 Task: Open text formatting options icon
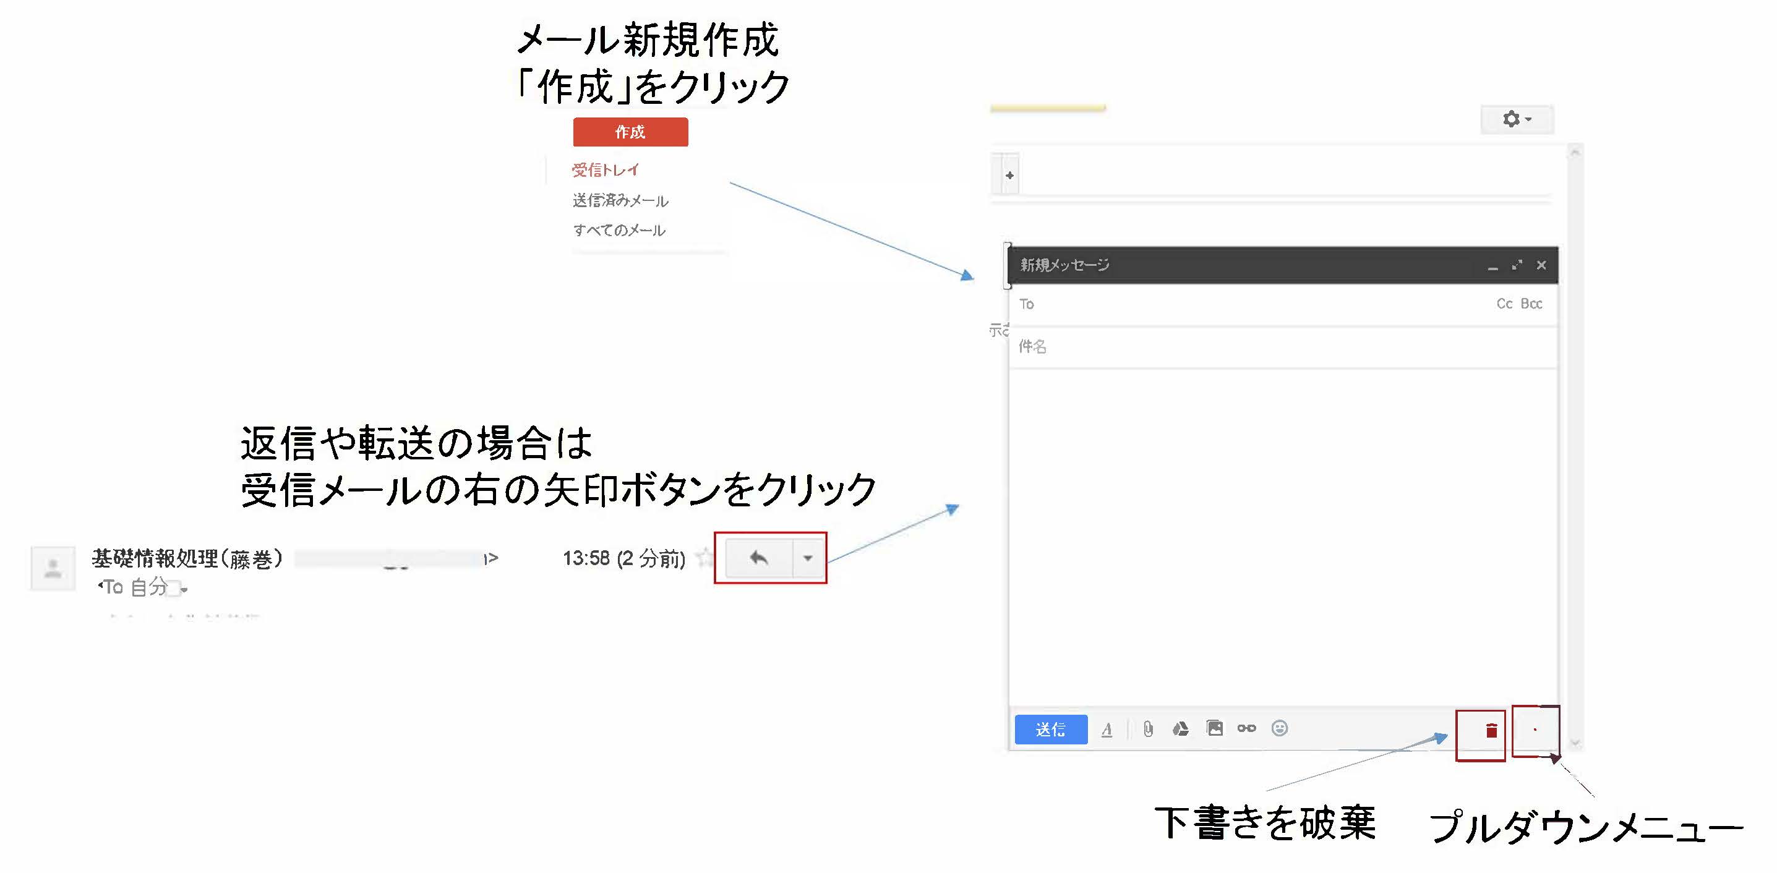(x=1107, y=730)
